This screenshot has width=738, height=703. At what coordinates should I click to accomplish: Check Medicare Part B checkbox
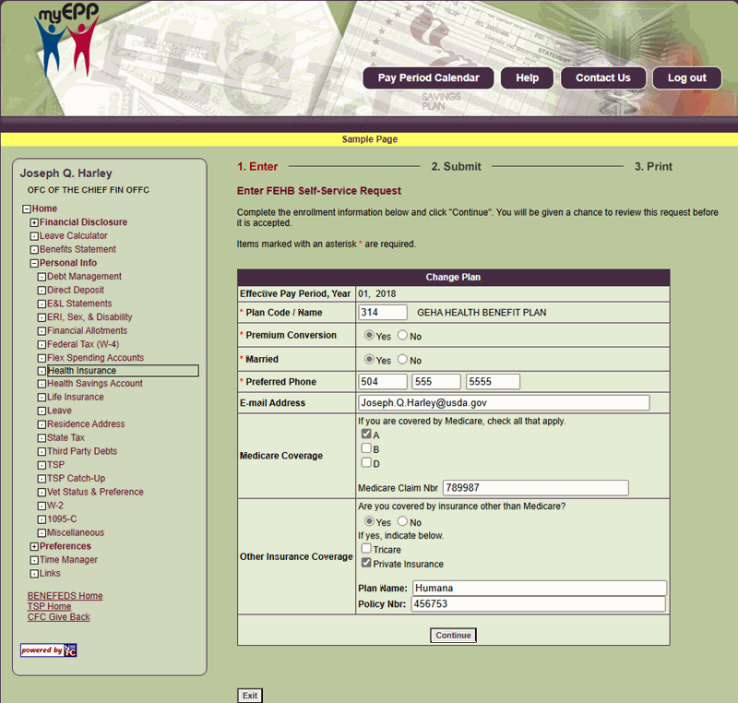tap(366, 448)
